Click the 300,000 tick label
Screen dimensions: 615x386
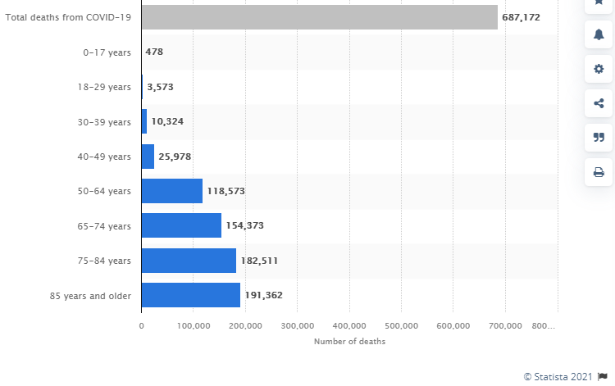298,325
